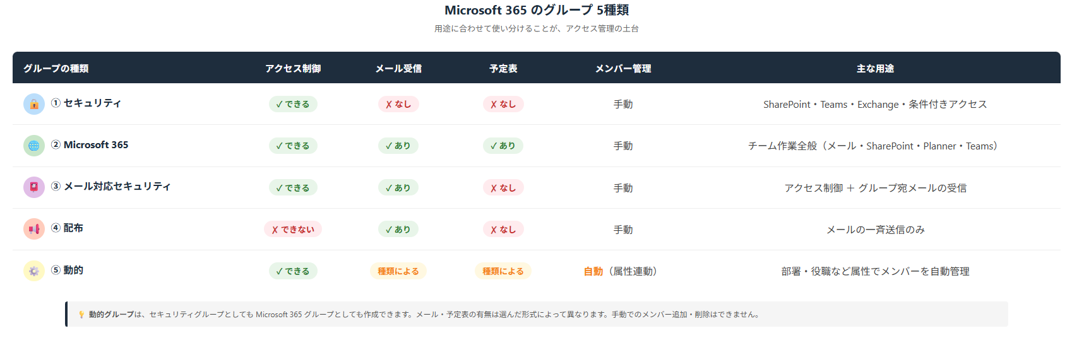
Task: Click the mailbox icon for メール対応セキュリティ
Action: coord(34,187)
